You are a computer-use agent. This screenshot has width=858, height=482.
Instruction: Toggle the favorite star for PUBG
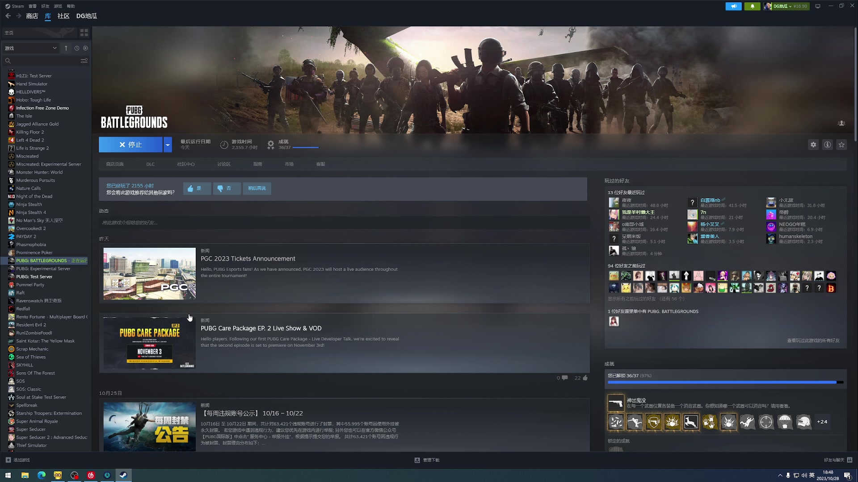pos(842,145)
